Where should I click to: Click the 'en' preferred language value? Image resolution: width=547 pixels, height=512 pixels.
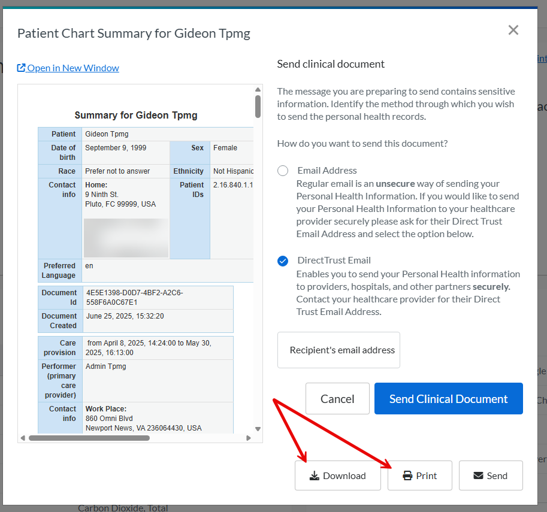tap(89, 266)
